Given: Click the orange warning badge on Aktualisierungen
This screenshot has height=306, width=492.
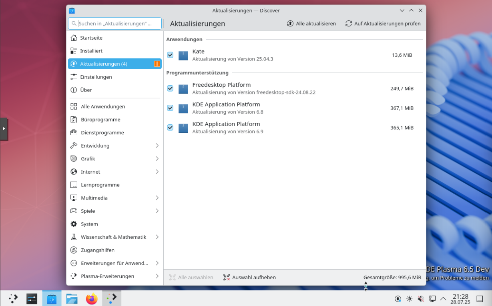Looking at the screenshot, I should pyautogui.click(x=157, y=64).
